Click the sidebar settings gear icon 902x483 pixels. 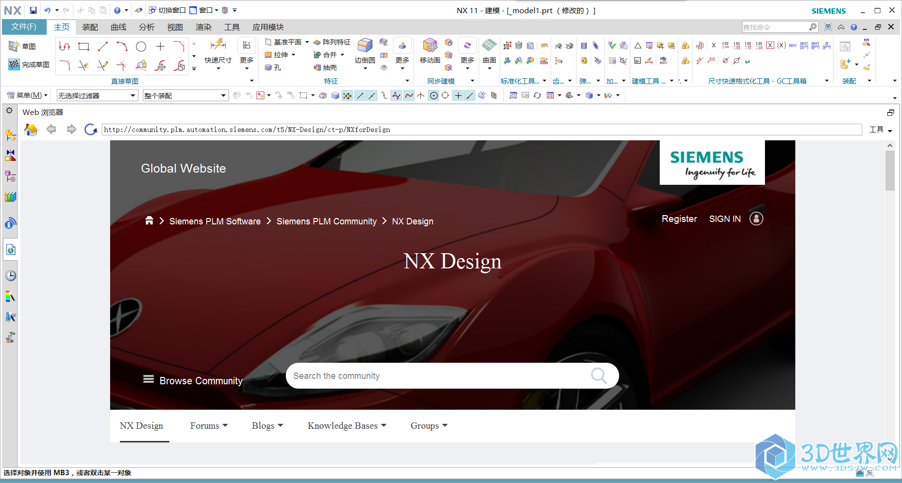[9, 110]
